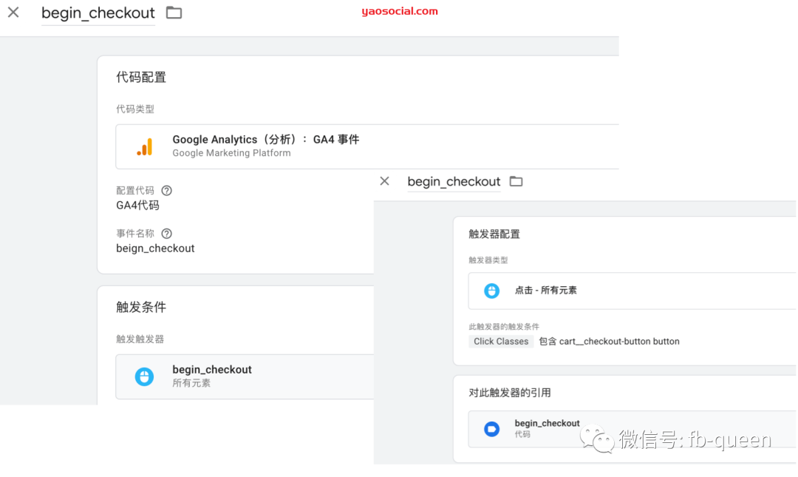The width and height of the screenshot is (798, 477).
Task: Open the 配置代码 help icon
Action: click(166, 190)
